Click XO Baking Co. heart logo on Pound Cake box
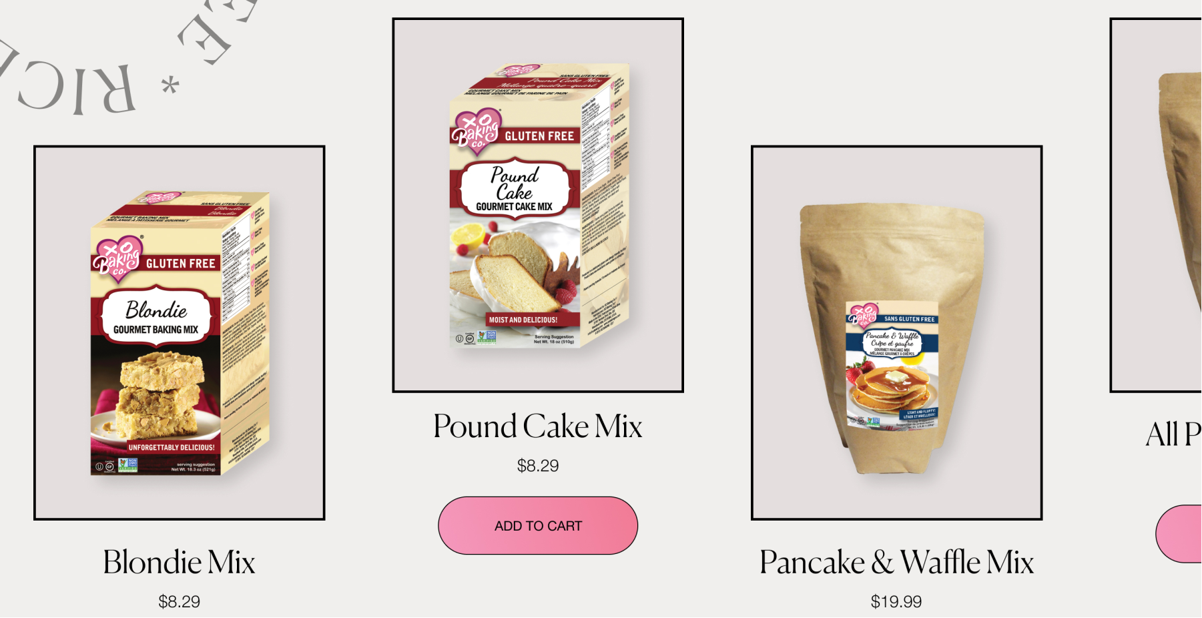 click(x=476, y=129)
